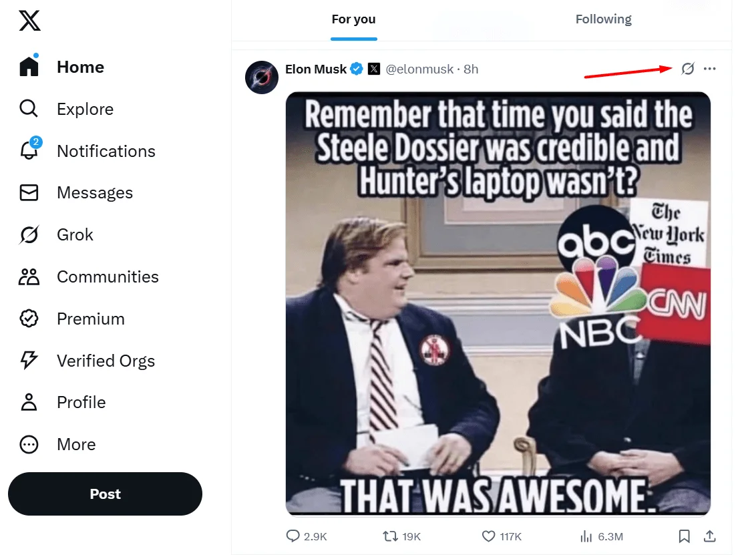Bookmark the Elon Musk post

pos(684,536)
